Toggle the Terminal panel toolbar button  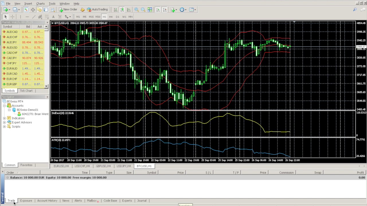46,9
